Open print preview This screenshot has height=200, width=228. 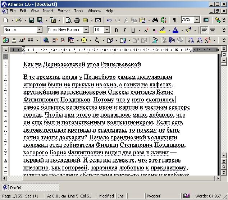(x=68, y=20)
